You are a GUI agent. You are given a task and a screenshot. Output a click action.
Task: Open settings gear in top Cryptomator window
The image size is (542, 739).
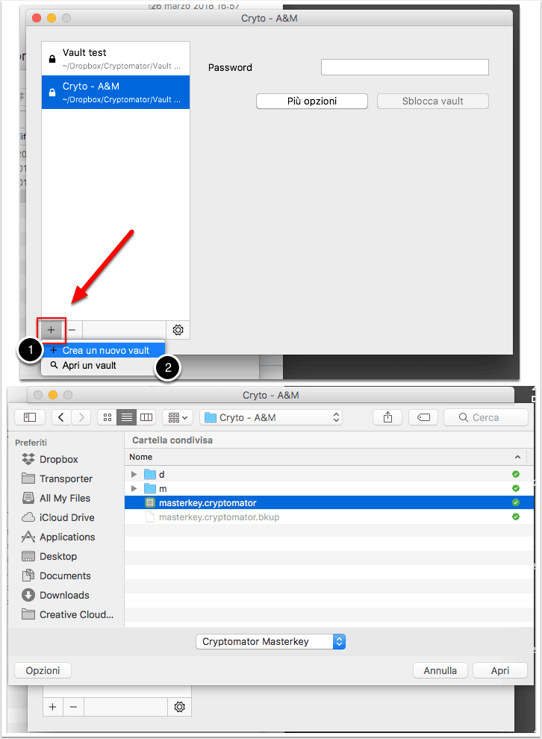pyautogui.click(x=178, y=330)
